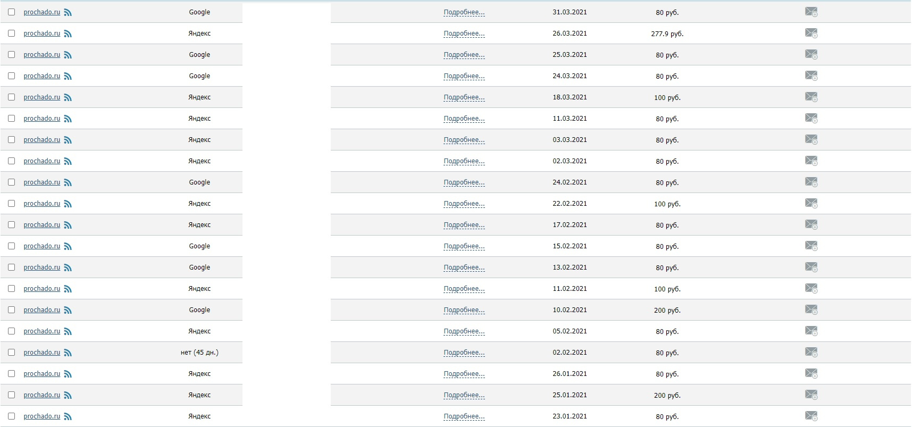Click the date '05.02.2021'
This screenshot has height=427, width=912.
point(570,331)
